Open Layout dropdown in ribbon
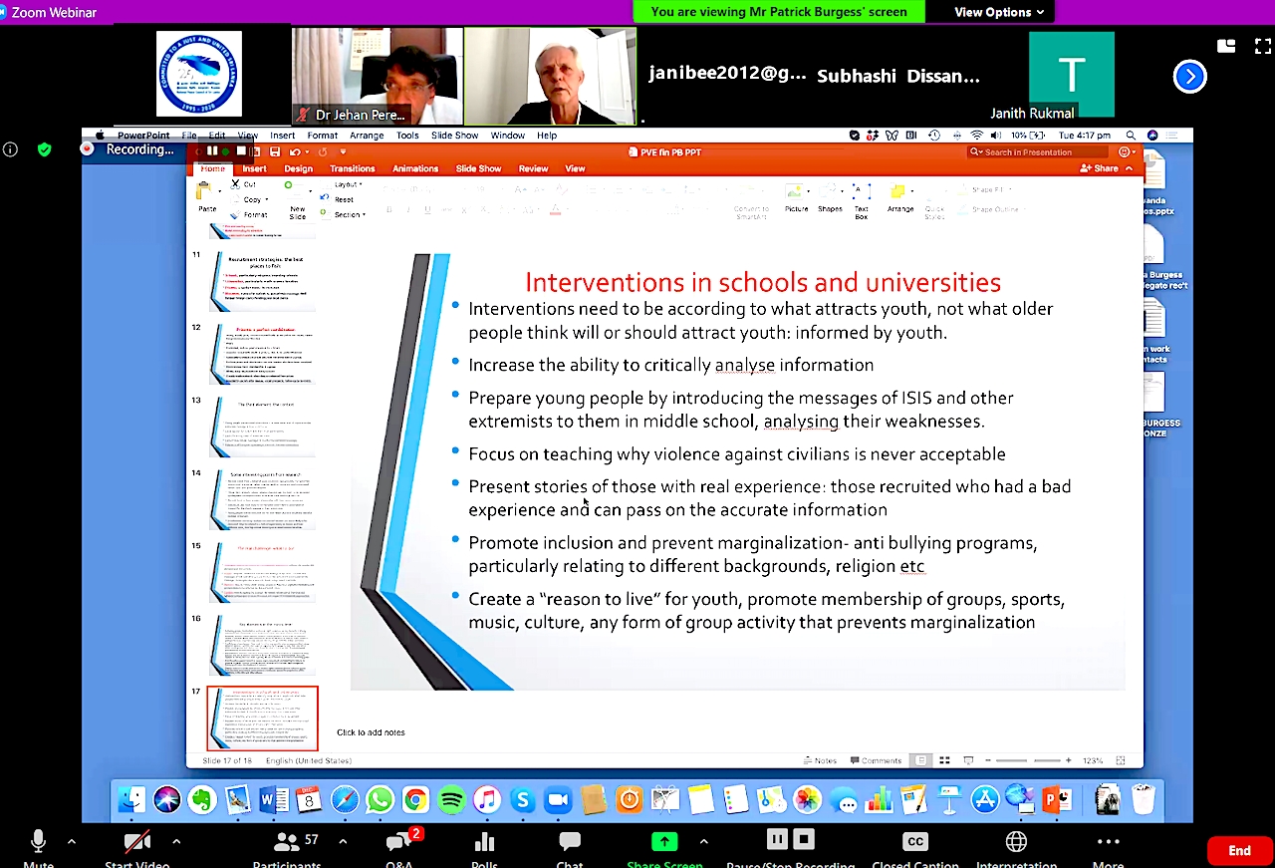Screen dimensions: 1275x868 click(348, 184)
